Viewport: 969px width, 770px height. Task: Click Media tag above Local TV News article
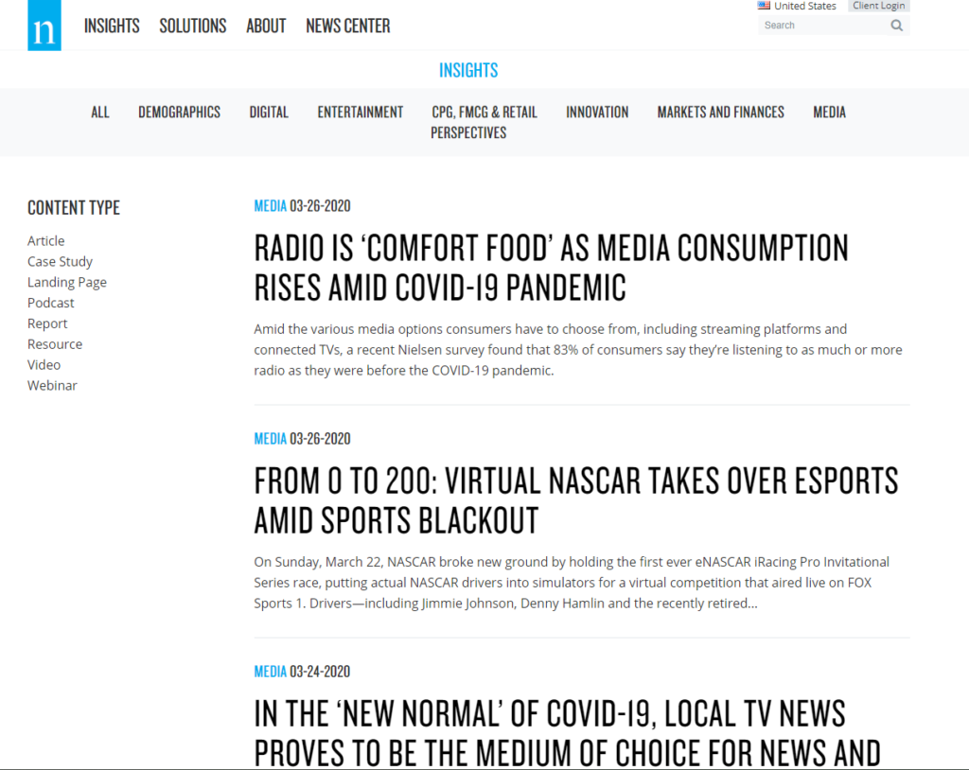[x=270, y=672]
